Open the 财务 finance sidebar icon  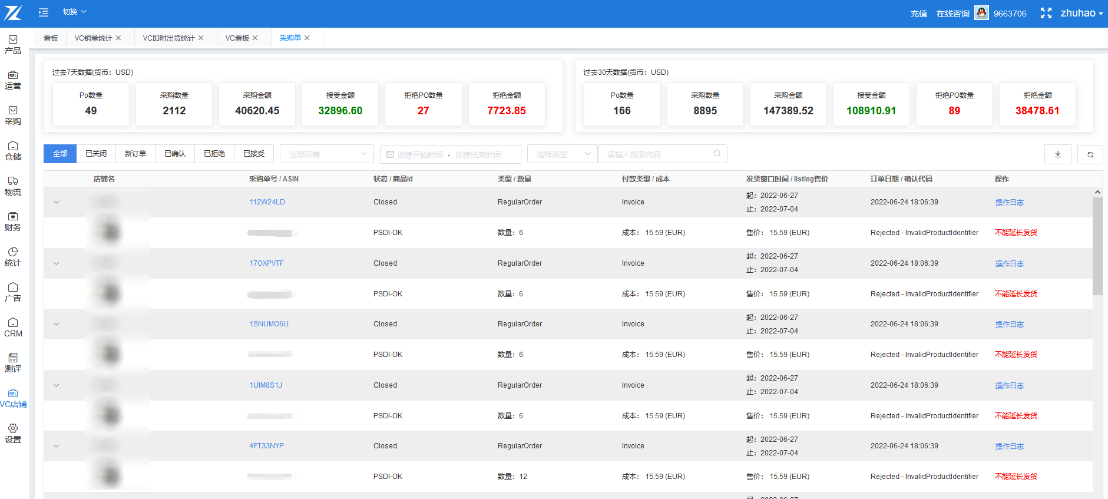click(x=13, y=222)
